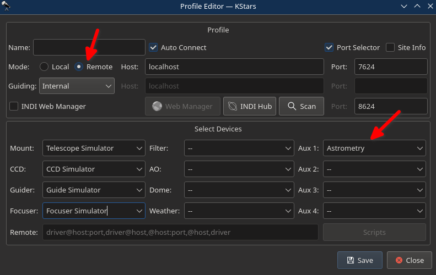Open the Aux 4 dropdown
The image size is (436, 275).
tap(374, 211)
